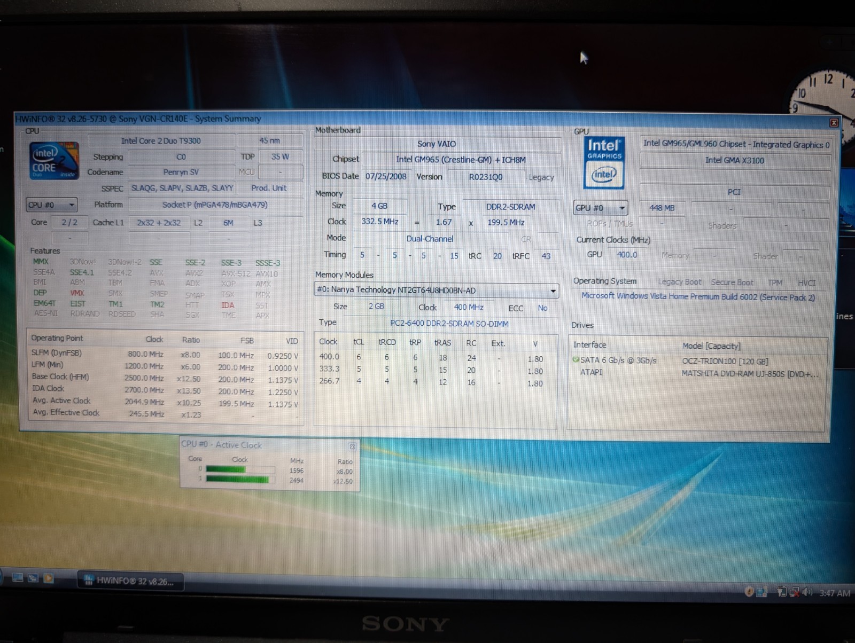Click Show Desktop in the quick launch
This screenshot has width=855, height=643.
(x=17, y=578)
